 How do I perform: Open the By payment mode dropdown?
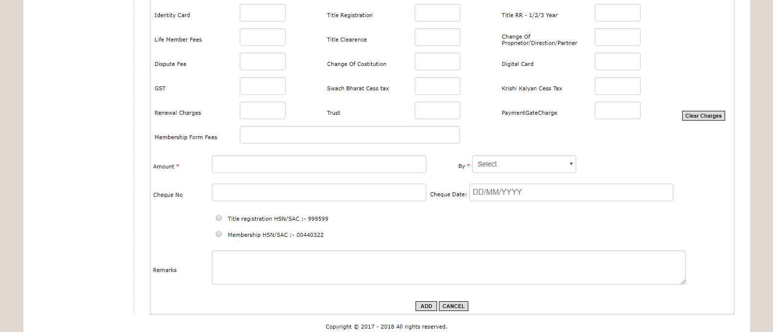(x=523, y=164)
